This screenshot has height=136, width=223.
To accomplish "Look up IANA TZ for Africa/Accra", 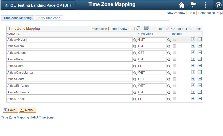I will (135, 46).
